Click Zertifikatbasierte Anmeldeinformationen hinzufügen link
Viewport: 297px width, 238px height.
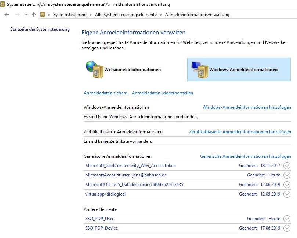click(240, 132)
